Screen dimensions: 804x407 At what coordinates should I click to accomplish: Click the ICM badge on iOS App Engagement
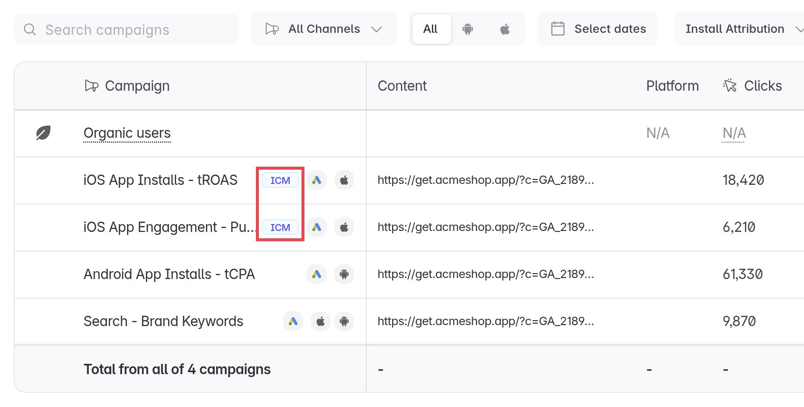[280, 228]
